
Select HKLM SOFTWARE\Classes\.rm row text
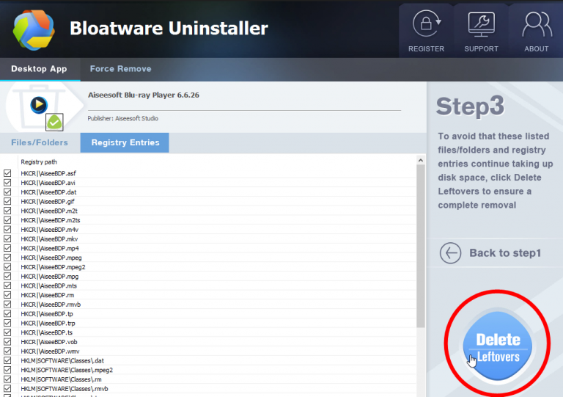tap(61, 379)
